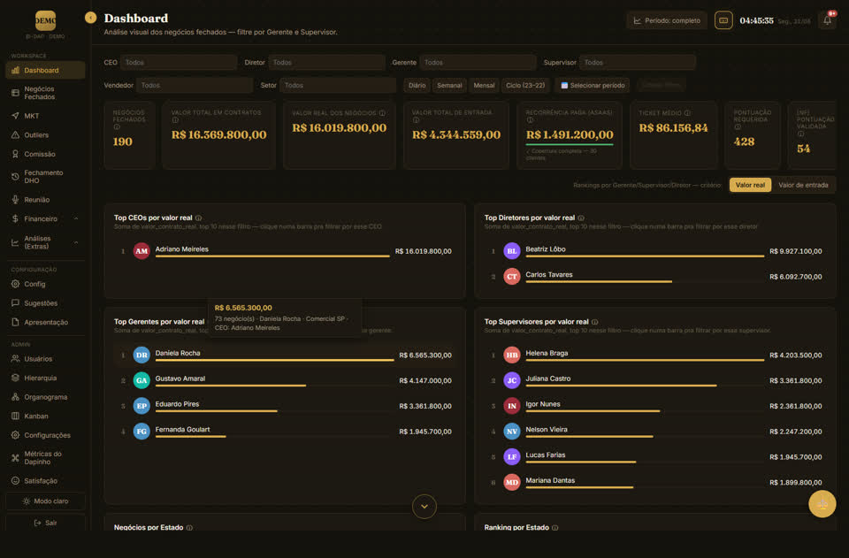Collapse the sidebar with the round arrow button

[90, 18]
